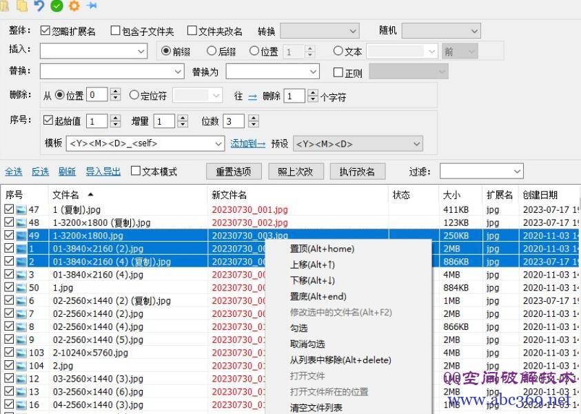Select the 后缀 radio button
Image resolution: width=581 pixels, height=414 pixels.
click(212, 50)
